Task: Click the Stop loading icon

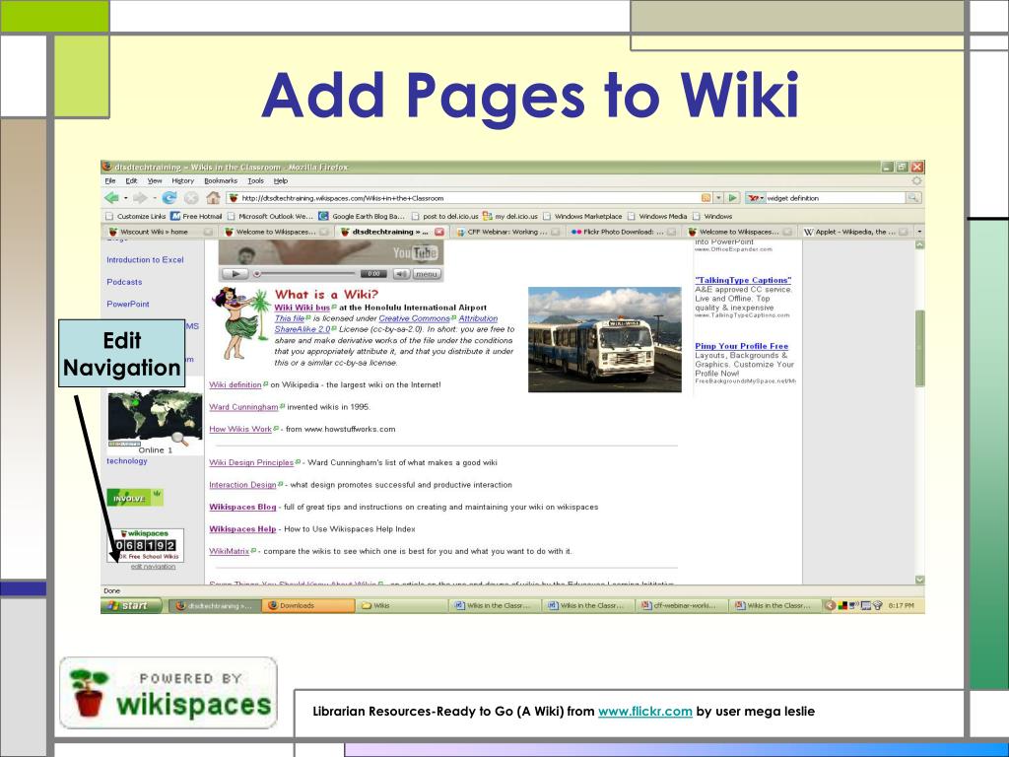Action: tap(191, 198)
